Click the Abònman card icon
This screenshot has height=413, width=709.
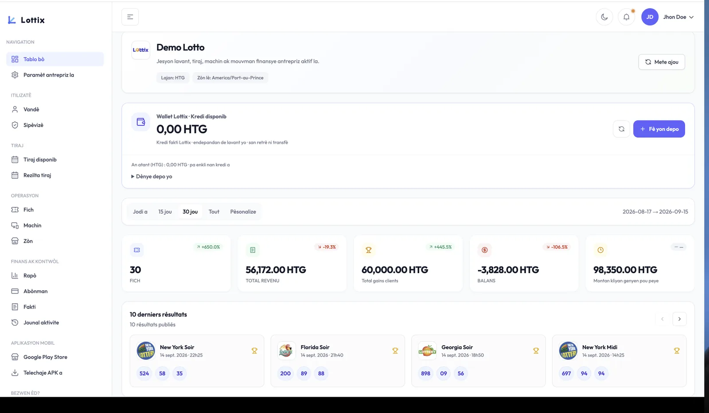(x=15, y=291)
